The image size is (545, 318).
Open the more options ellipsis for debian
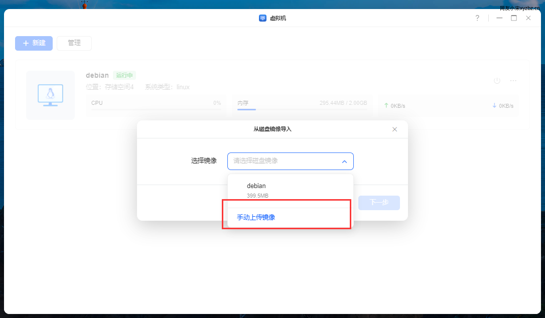[513, 80]
